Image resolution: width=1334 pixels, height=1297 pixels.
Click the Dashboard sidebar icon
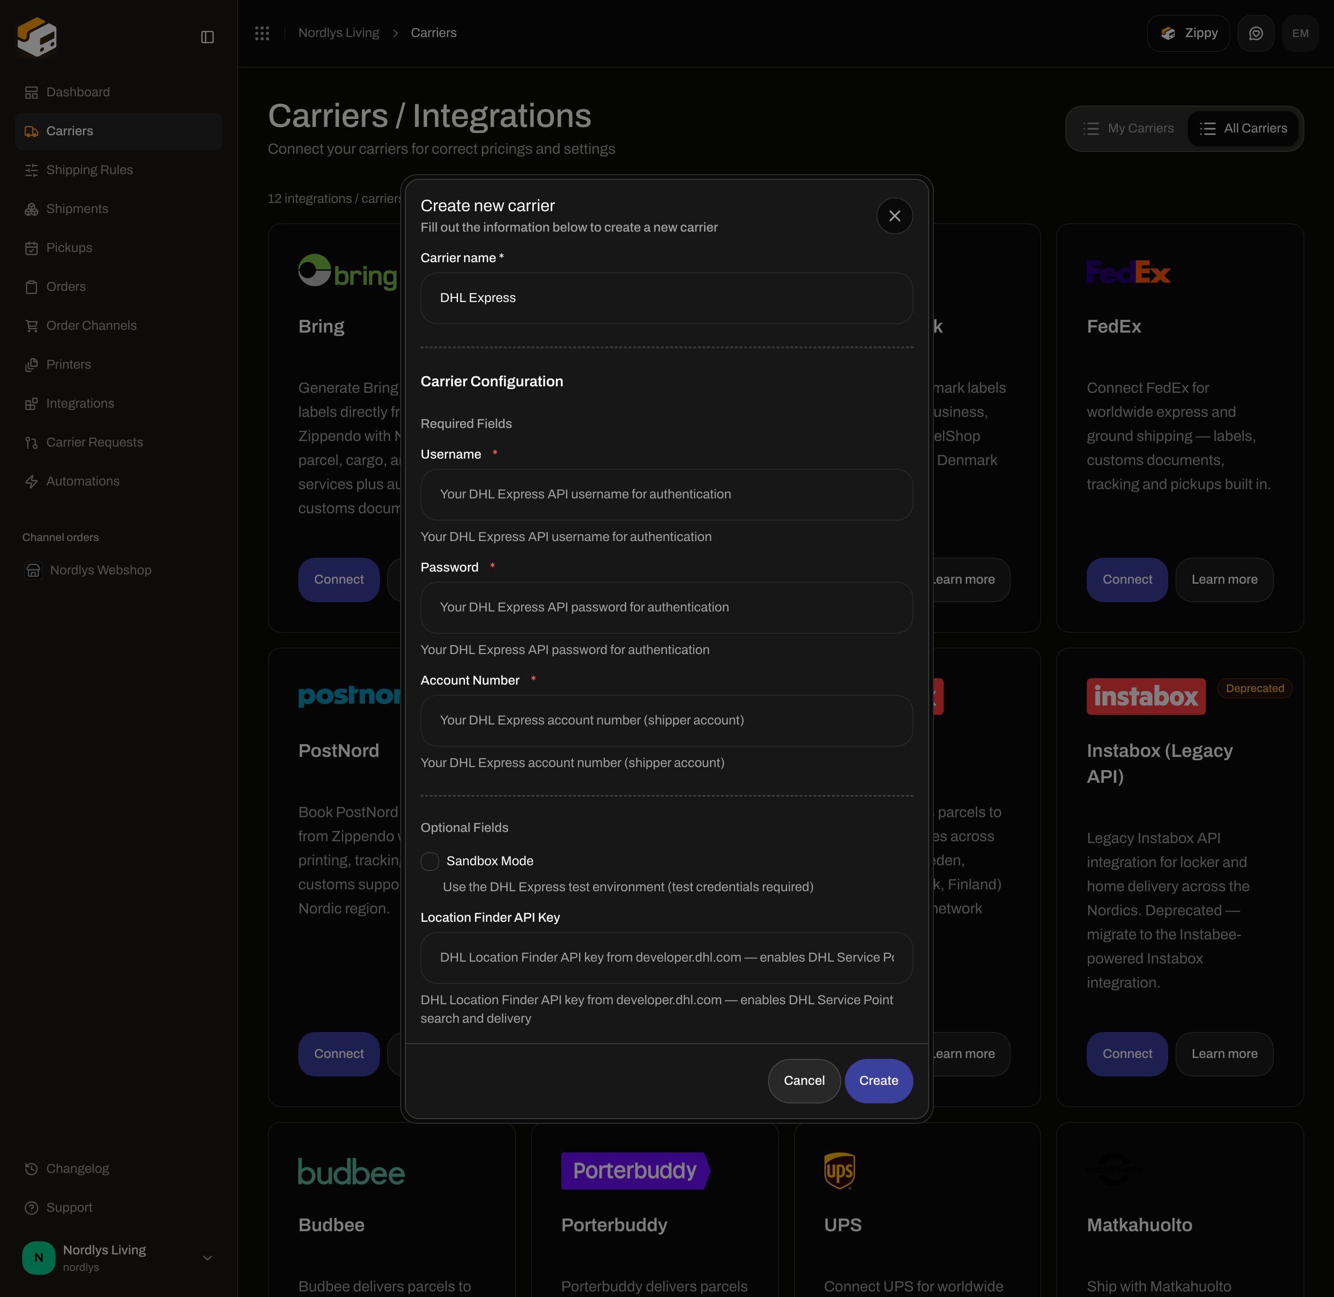pyautogui.click(x=31, y=93)
